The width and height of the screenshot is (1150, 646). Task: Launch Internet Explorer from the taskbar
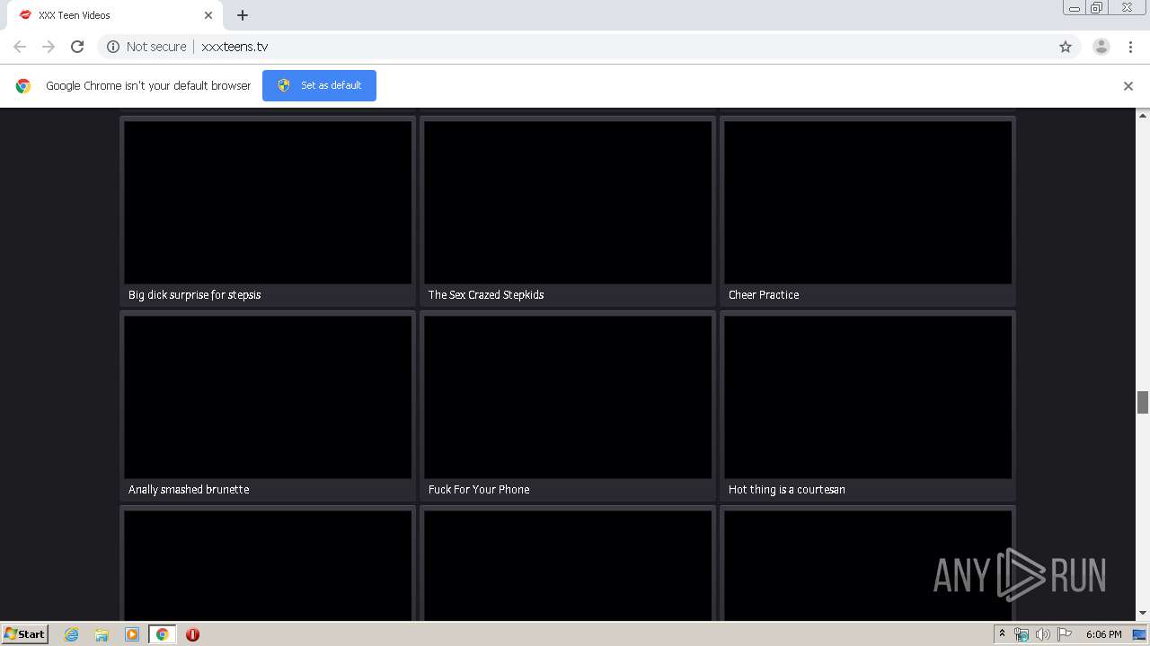[71, 634]
